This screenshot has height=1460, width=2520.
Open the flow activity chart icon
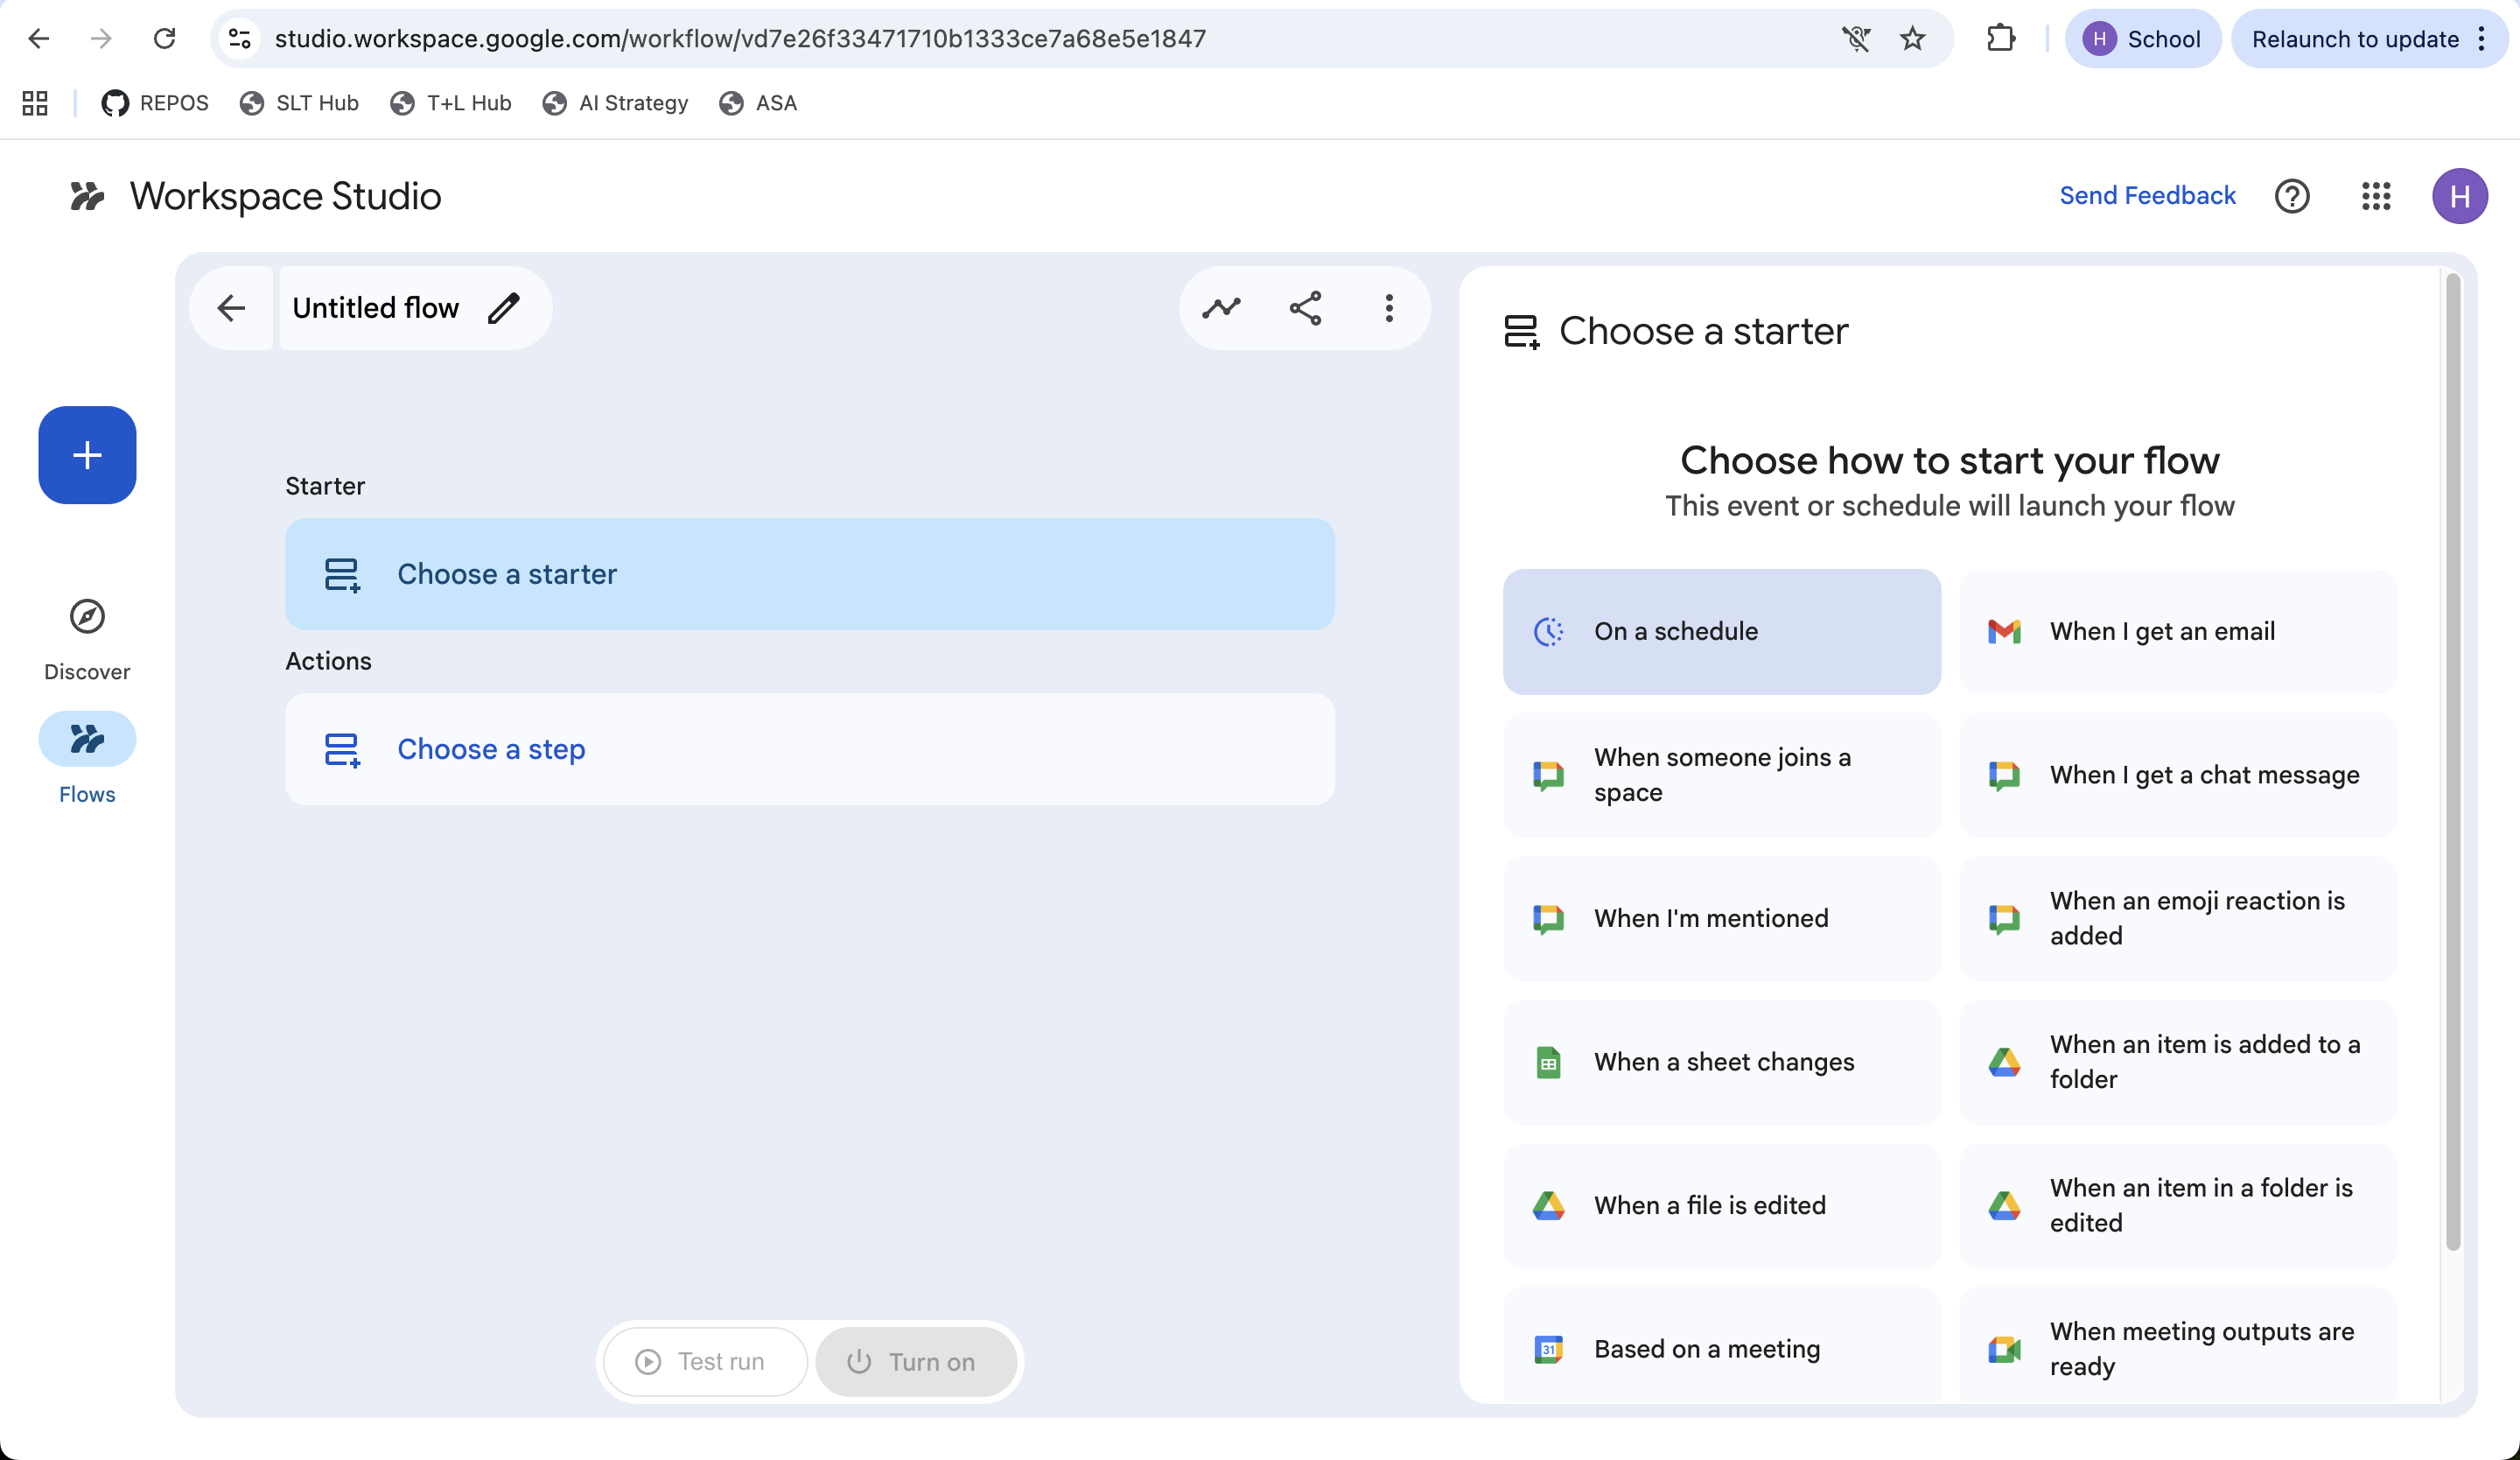[x=1221, y=308]
